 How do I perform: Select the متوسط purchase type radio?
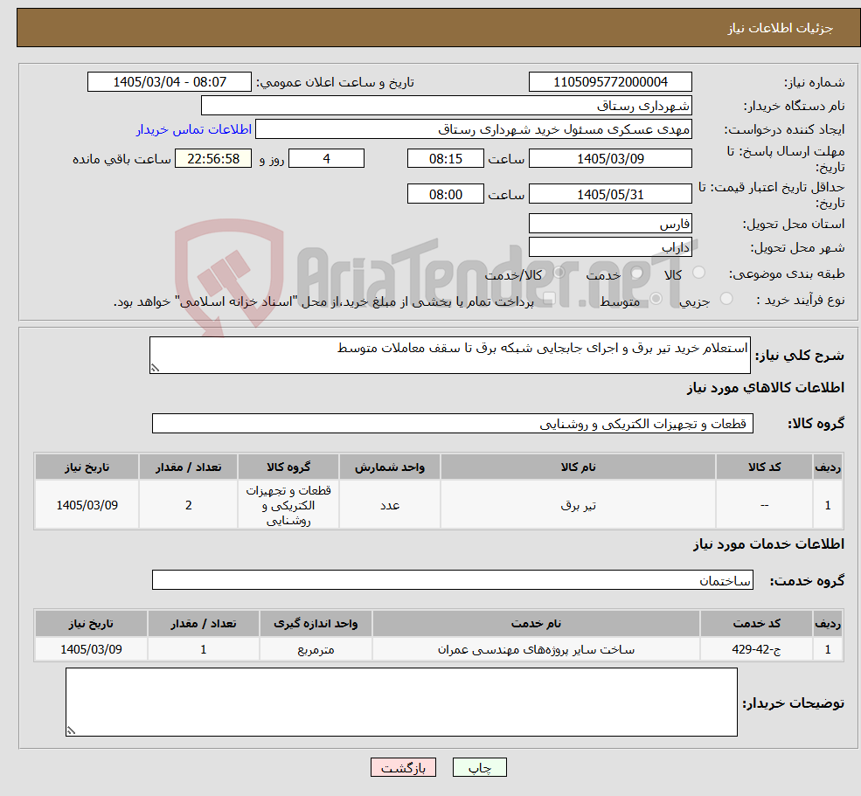[656, 299]
